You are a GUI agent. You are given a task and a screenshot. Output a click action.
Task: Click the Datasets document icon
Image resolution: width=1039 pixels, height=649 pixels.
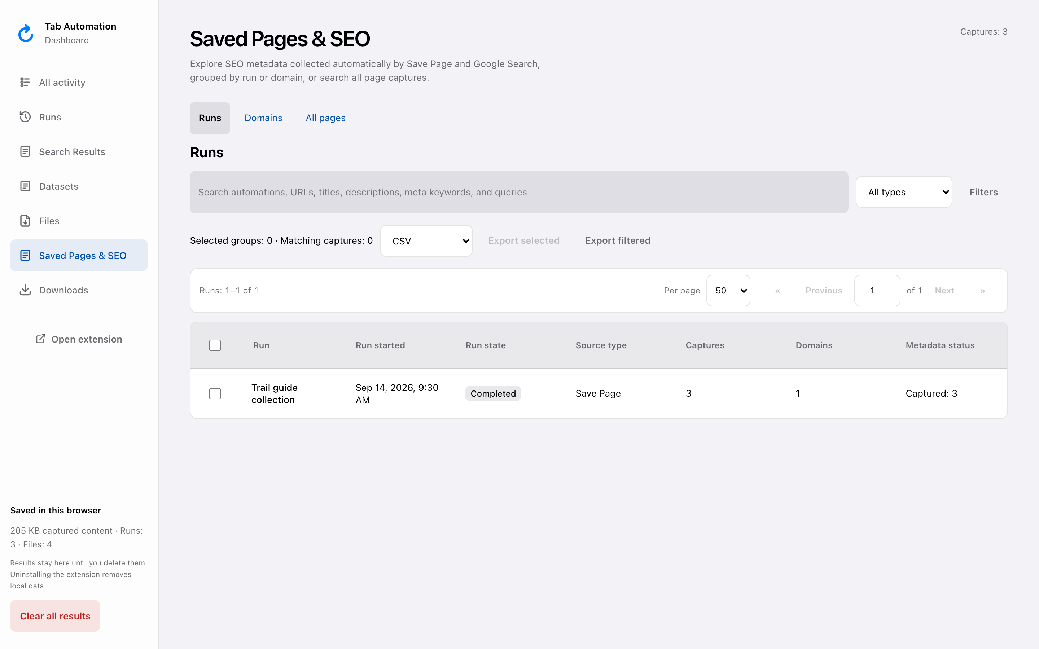coord(25,186)
